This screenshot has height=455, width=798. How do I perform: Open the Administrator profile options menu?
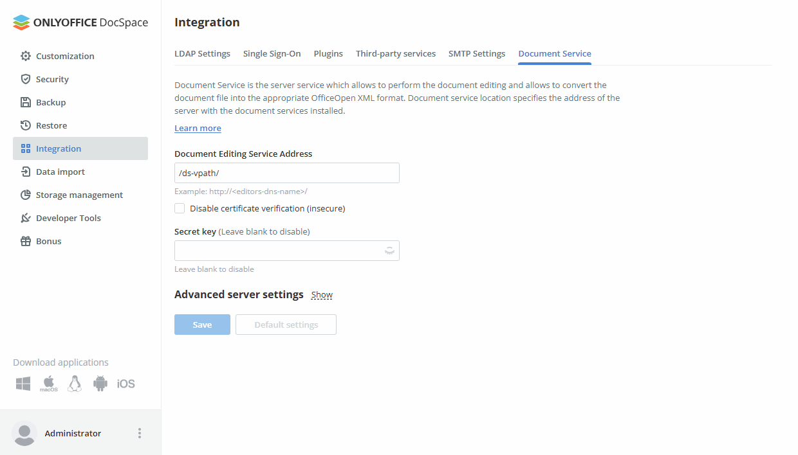point(140,433)
